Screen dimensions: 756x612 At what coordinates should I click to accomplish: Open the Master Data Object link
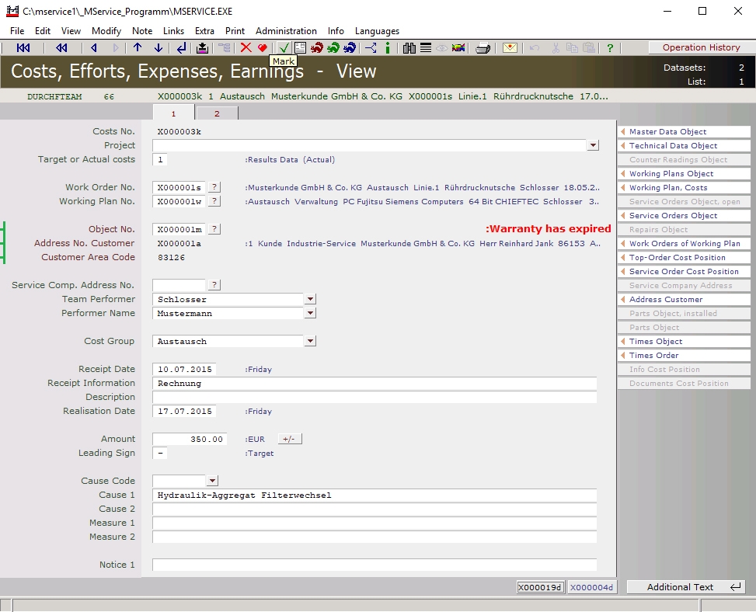pos(667,132)
